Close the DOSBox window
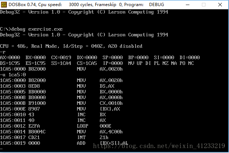 tap(220, 5)
